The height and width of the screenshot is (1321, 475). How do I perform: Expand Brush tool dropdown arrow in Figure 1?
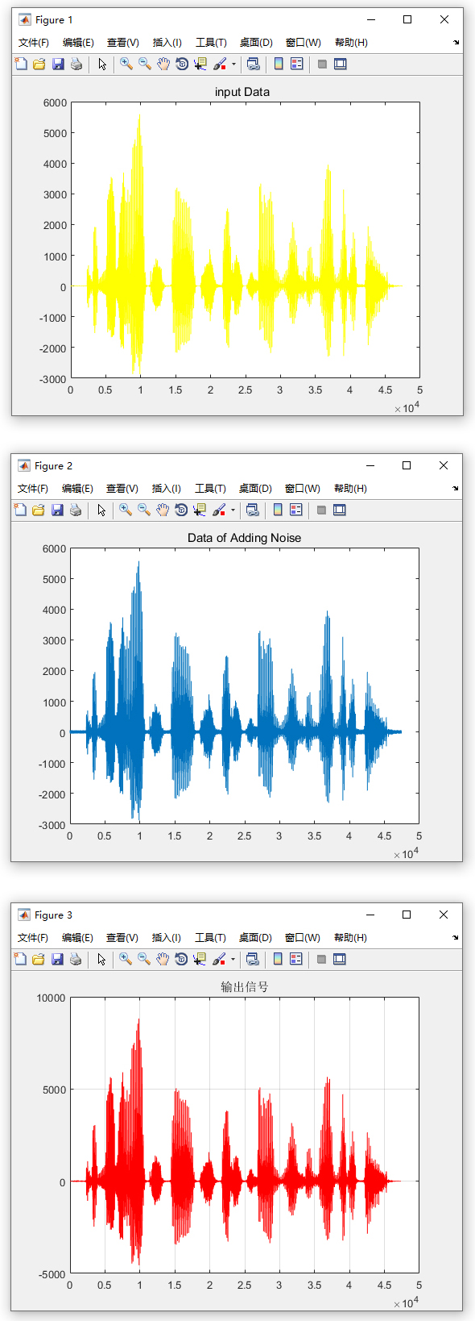click(233, 64)
